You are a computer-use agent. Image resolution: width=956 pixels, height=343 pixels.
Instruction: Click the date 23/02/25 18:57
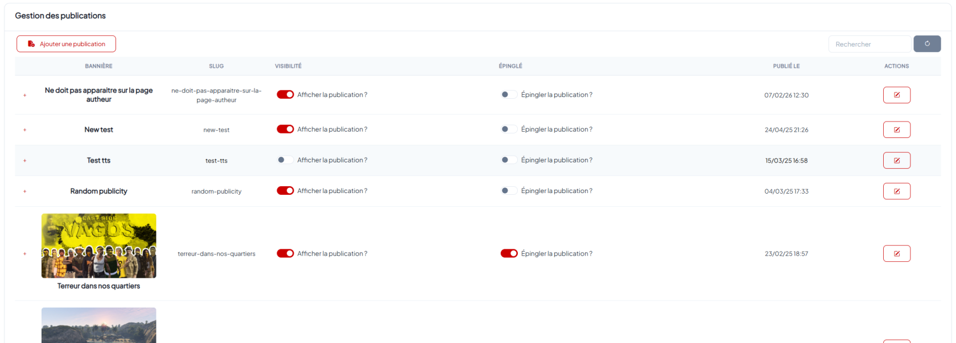(786, 254)
